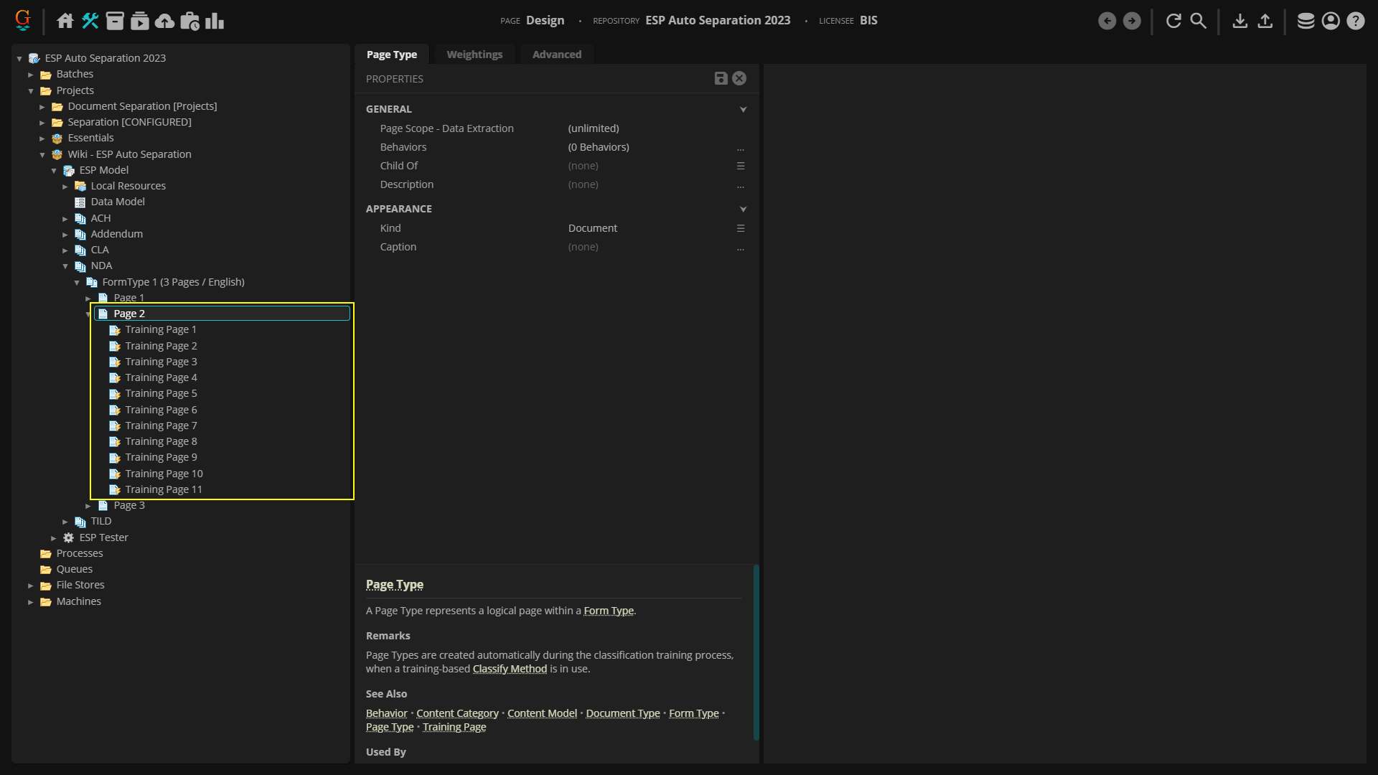Expand the Batches folder node
This screenshot has width=1378, height=775.
pyautogui.click(x=31, y=75)
